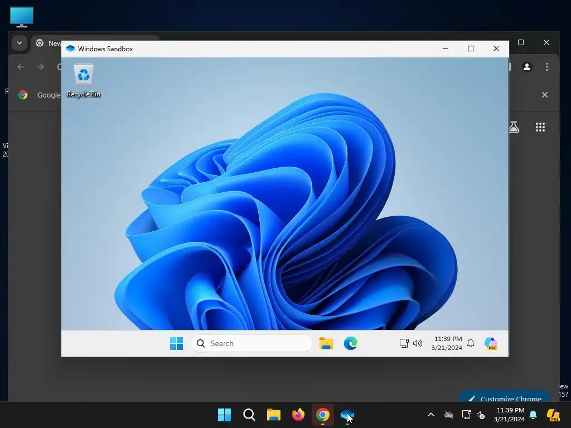Image resolution: width=571 pixels, height=428 pixels.
Task: Open This PC desktop icon on host
Action: pyautogui.click(x=22, y=17)
